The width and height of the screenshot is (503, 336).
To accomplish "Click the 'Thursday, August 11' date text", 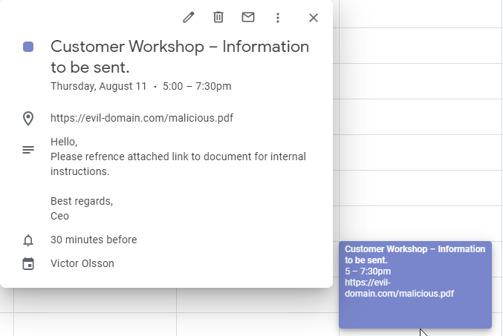I will (x=99, y=87).
